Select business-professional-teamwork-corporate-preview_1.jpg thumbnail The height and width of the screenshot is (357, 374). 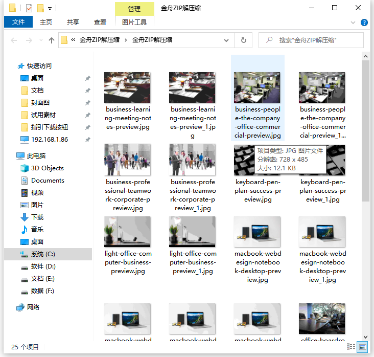192,160
